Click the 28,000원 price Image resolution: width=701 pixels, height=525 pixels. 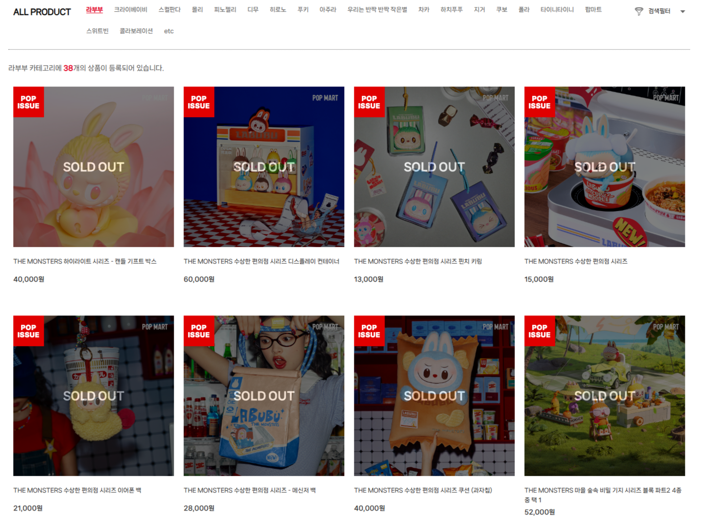click(x=199, y=508)
